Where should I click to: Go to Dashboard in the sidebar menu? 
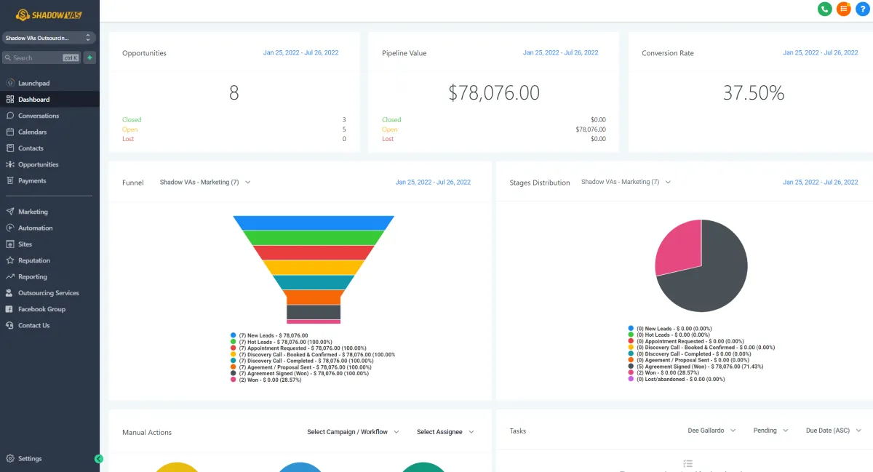coord(49,100)
